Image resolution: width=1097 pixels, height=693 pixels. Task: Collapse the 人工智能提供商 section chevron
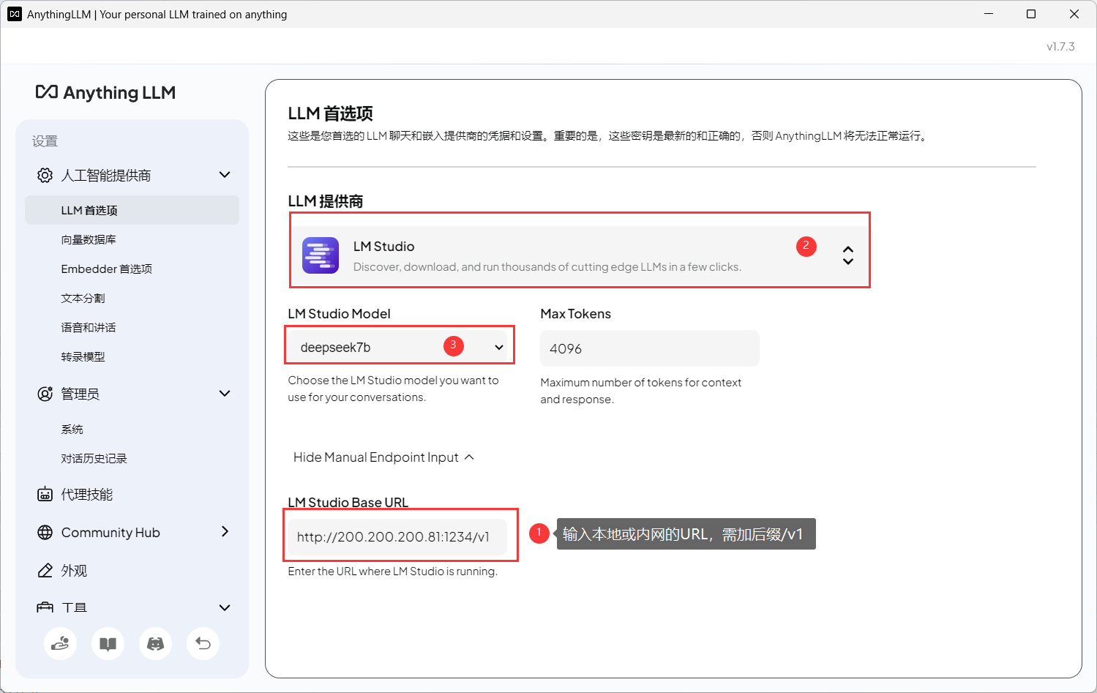[225, 174]
